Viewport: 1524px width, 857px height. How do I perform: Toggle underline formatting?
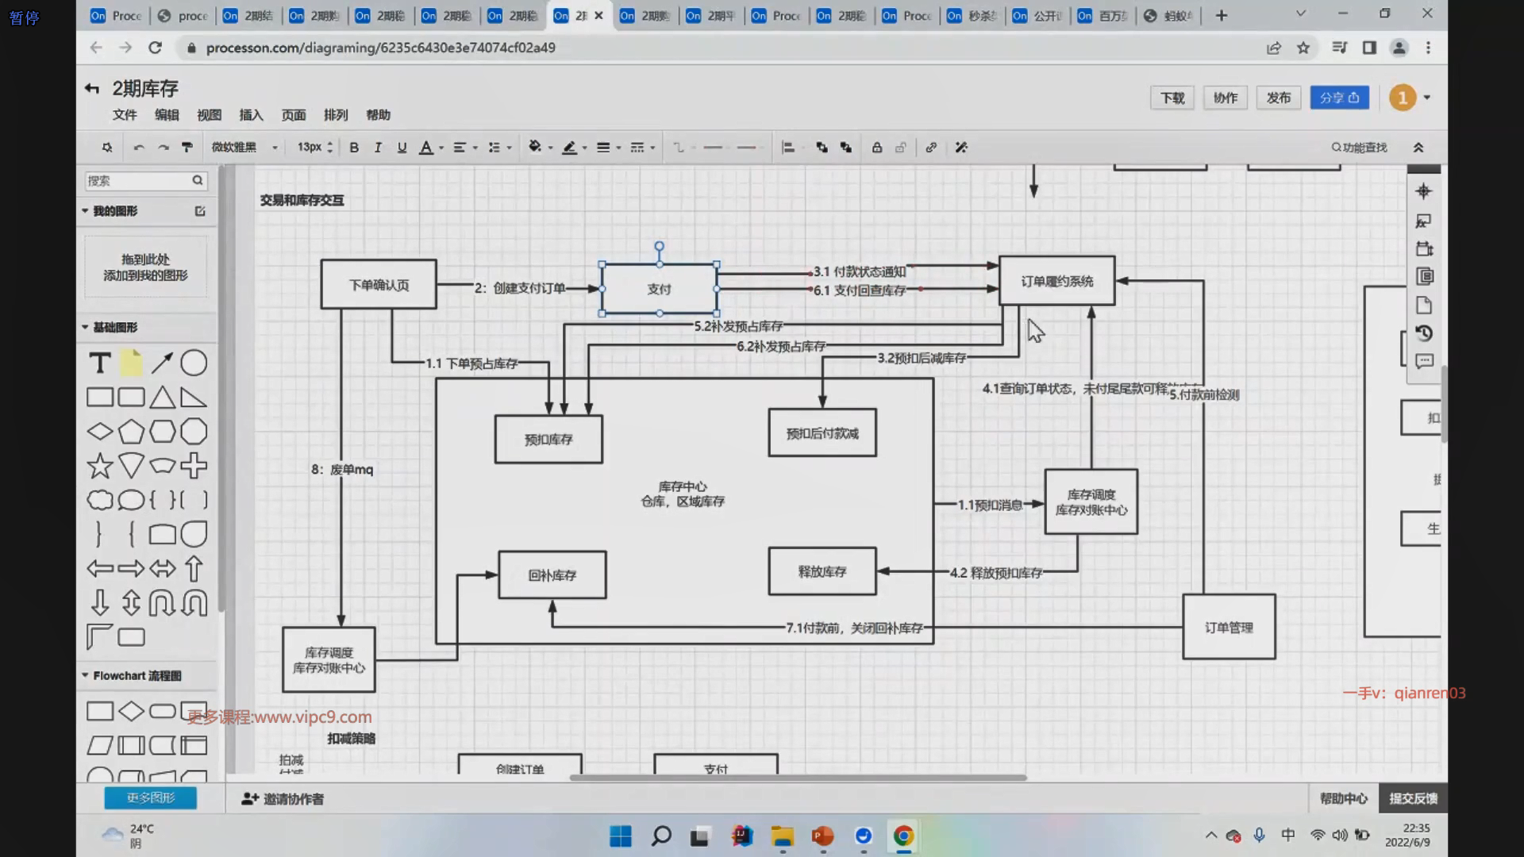(402, 148)
